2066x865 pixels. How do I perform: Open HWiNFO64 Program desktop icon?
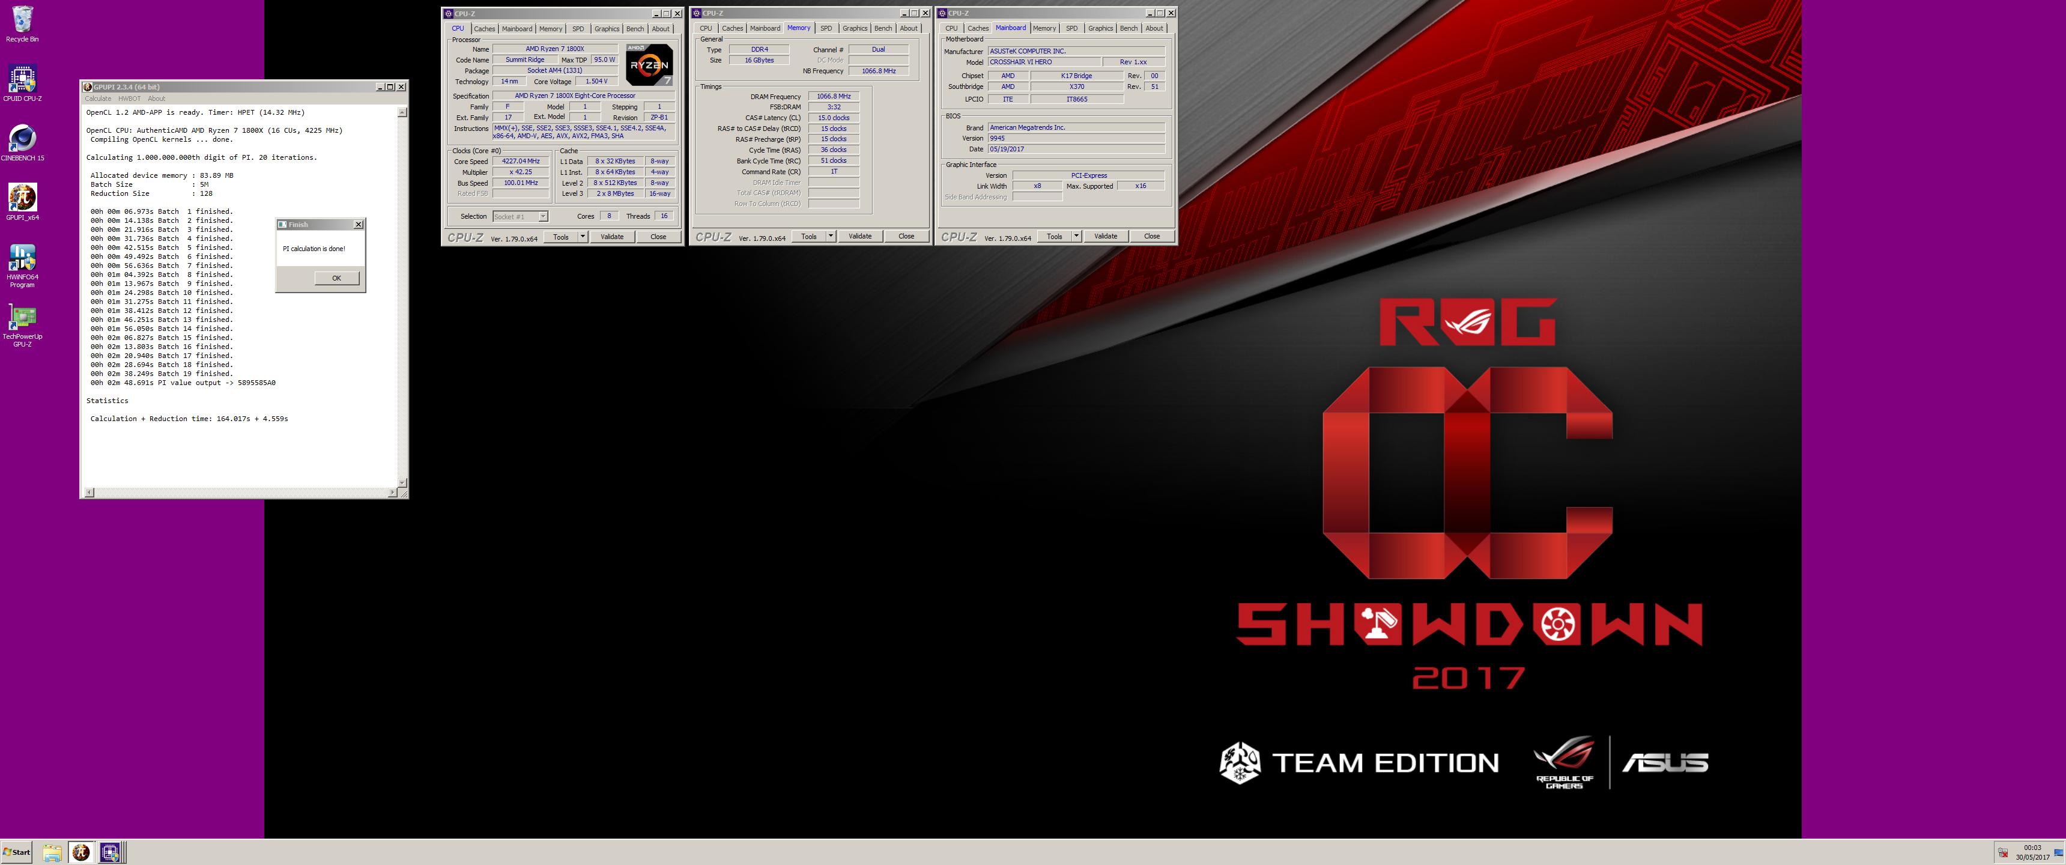pyautogui.click(x=22, y=266)
